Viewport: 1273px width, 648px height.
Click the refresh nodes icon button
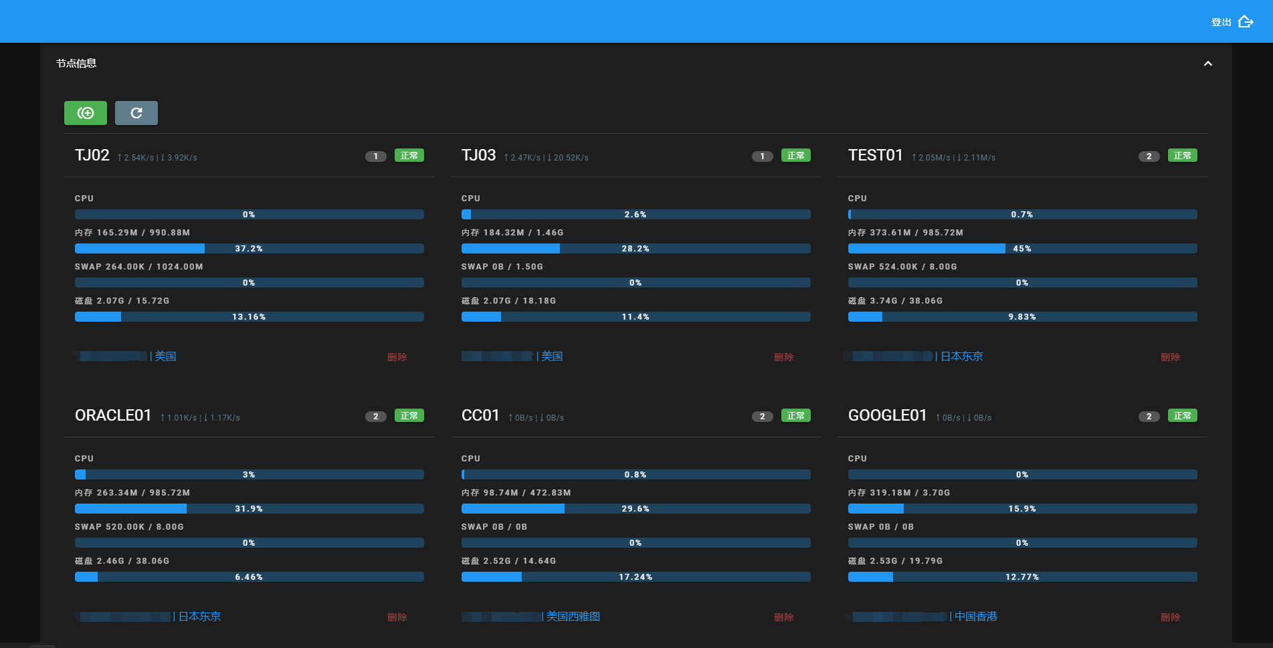pyautogui.click(x=136, y=113)
